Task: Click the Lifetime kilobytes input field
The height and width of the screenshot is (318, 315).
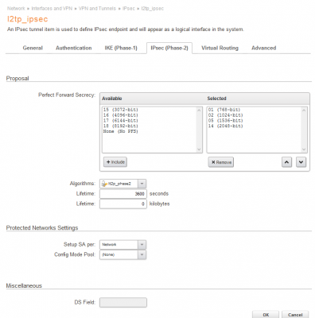Action: point(123,204)
